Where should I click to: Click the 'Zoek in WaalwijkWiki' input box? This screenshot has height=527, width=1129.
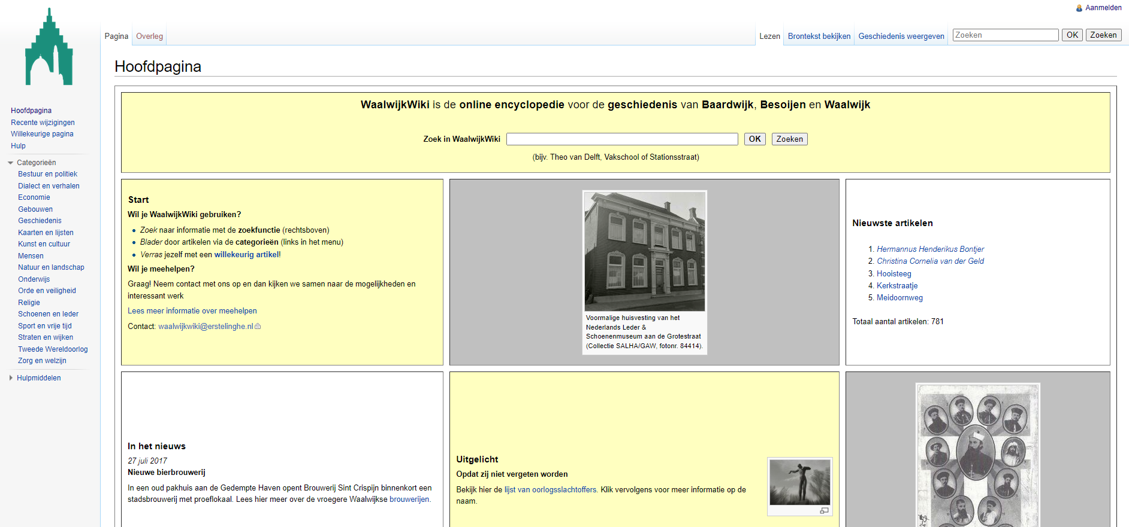pyautogui.click(x=621, y=139)
